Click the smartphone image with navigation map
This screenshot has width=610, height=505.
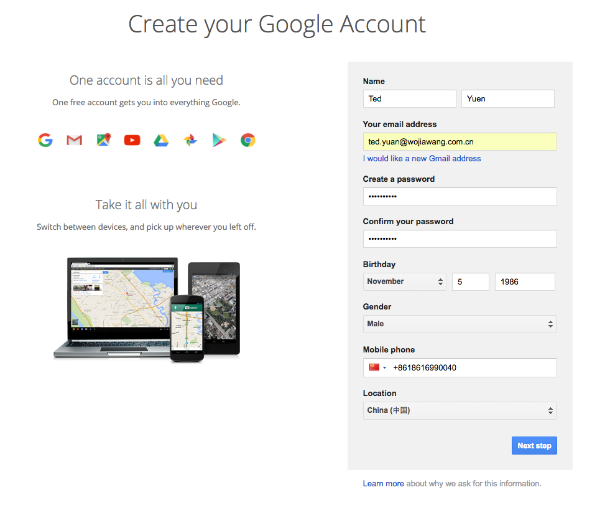pos(187,329)
